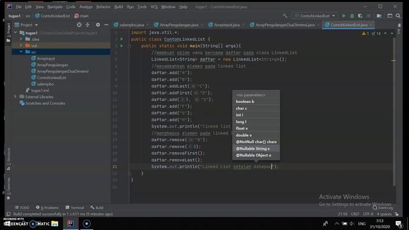The image size is (409, 230).
Task: Fold the main method block on line 3
Action: tap(129, 46)
